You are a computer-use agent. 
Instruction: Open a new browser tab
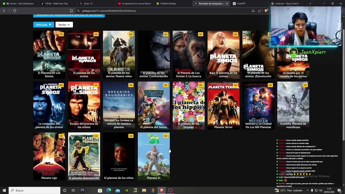pos(310,4)
